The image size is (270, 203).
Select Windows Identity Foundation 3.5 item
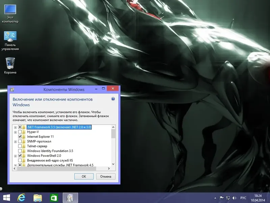tap(50, 151)
